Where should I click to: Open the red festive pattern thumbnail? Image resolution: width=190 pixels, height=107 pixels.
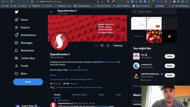(154, 36)
